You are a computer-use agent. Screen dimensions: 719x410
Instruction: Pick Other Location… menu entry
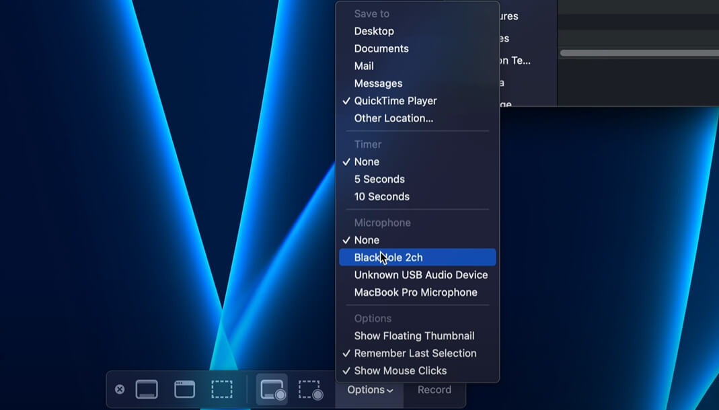tap(393, 118)
